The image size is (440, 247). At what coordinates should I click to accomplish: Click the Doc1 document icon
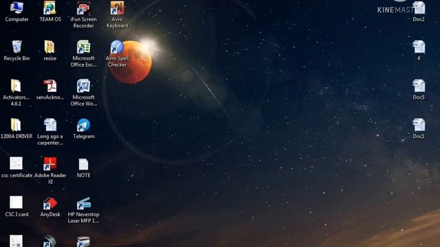pyautogui.click(x=419, y=128)
